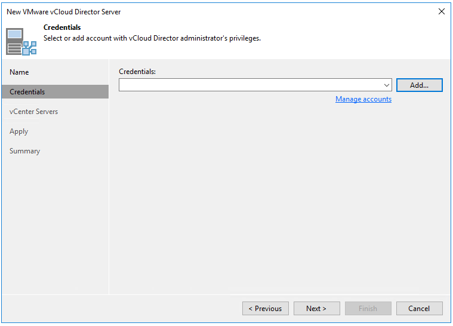The height and width of the screenshot is (326, 453).
Task: Click the 'Credentials:' field label
Action: [137, 72]
